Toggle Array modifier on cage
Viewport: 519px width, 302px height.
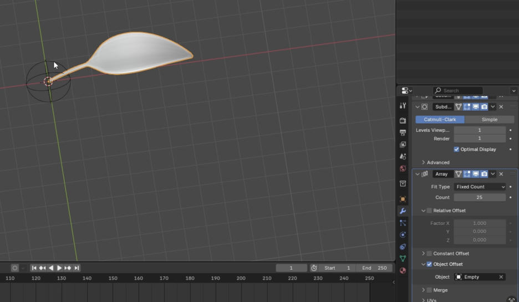[459, 174]
